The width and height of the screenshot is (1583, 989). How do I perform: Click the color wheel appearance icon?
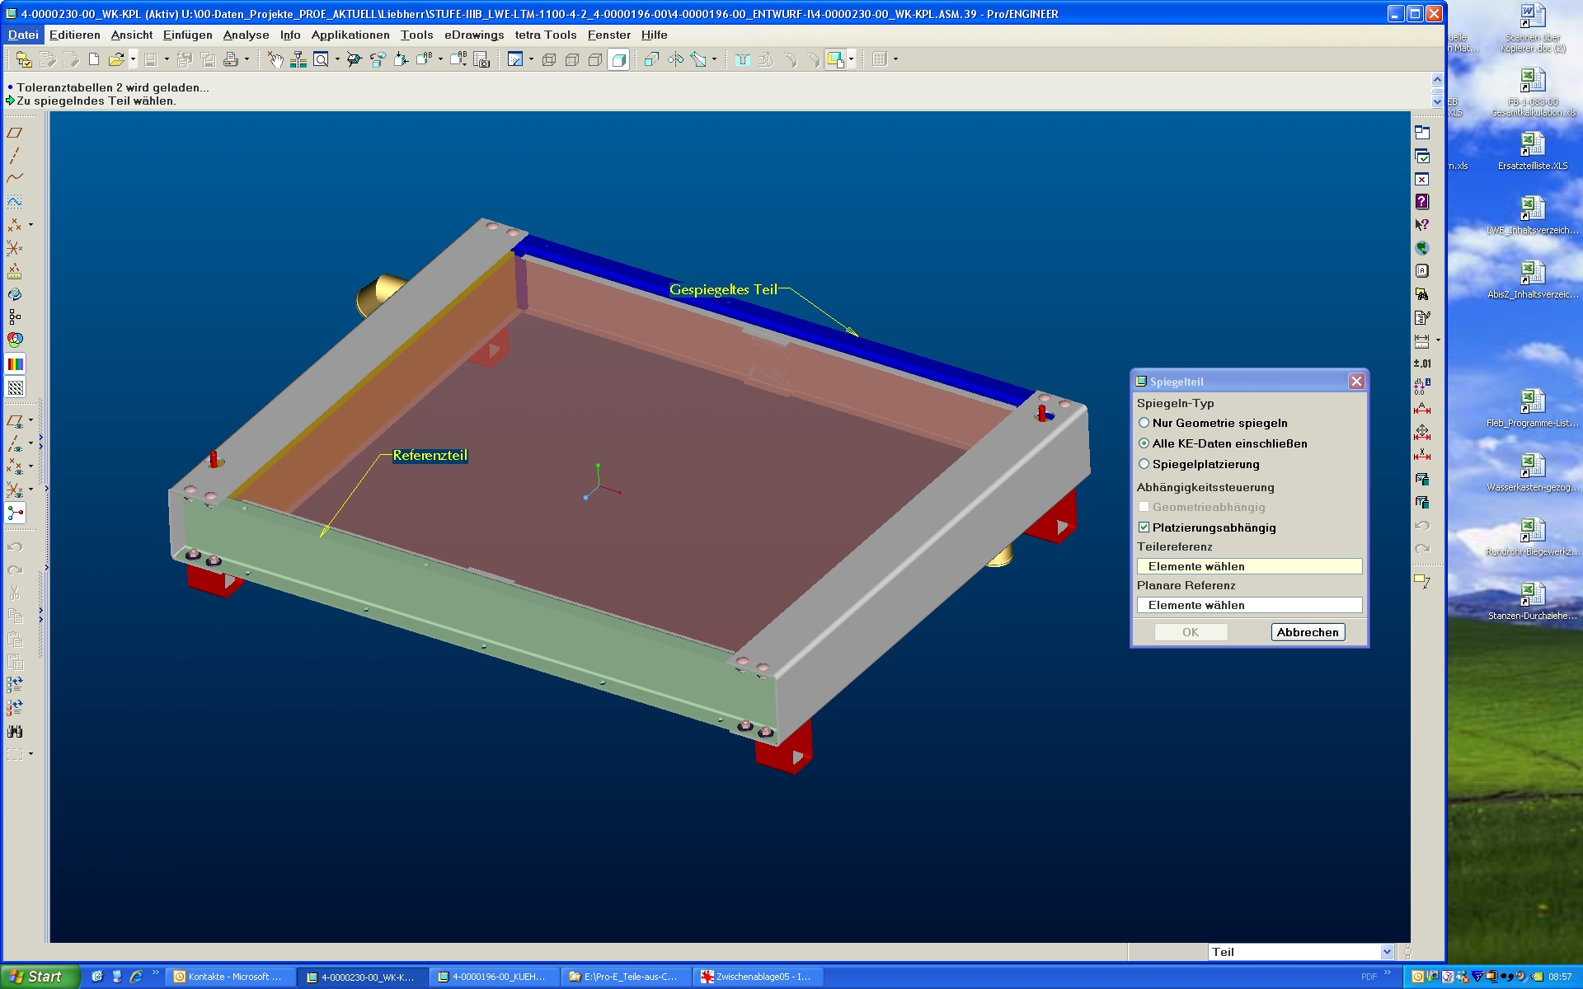(15, 340)
